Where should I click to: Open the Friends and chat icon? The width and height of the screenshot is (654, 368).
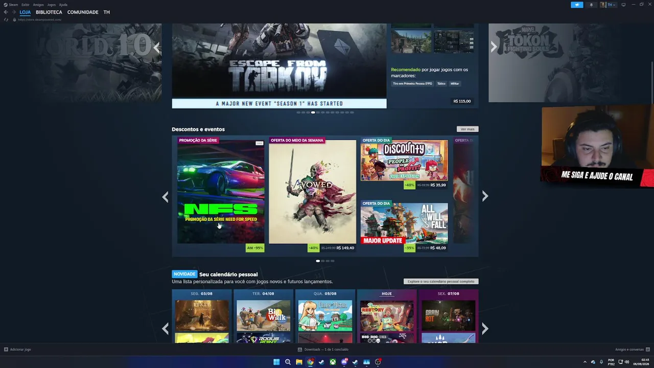coord(648,350)
